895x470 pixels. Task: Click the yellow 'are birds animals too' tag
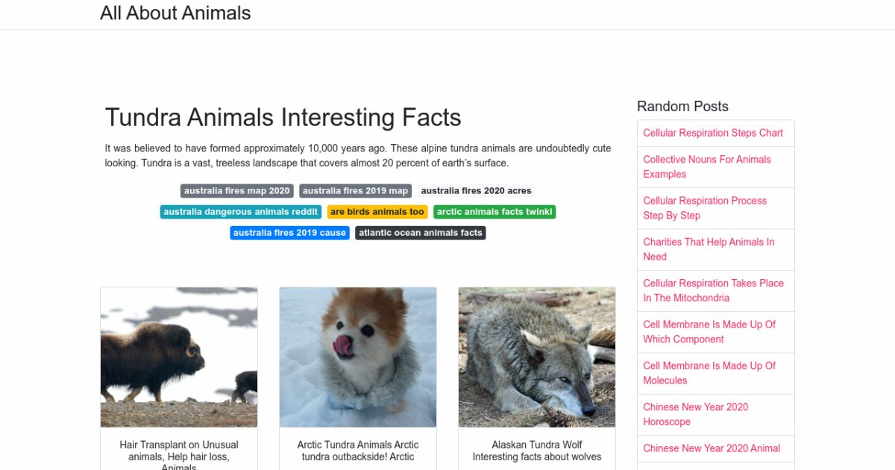(377, 212)
